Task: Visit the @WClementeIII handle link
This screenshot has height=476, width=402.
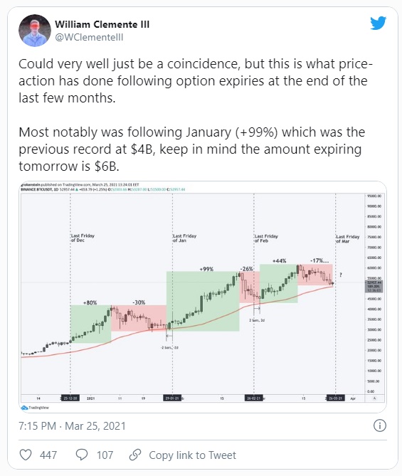Action: (x=89, y=37)
